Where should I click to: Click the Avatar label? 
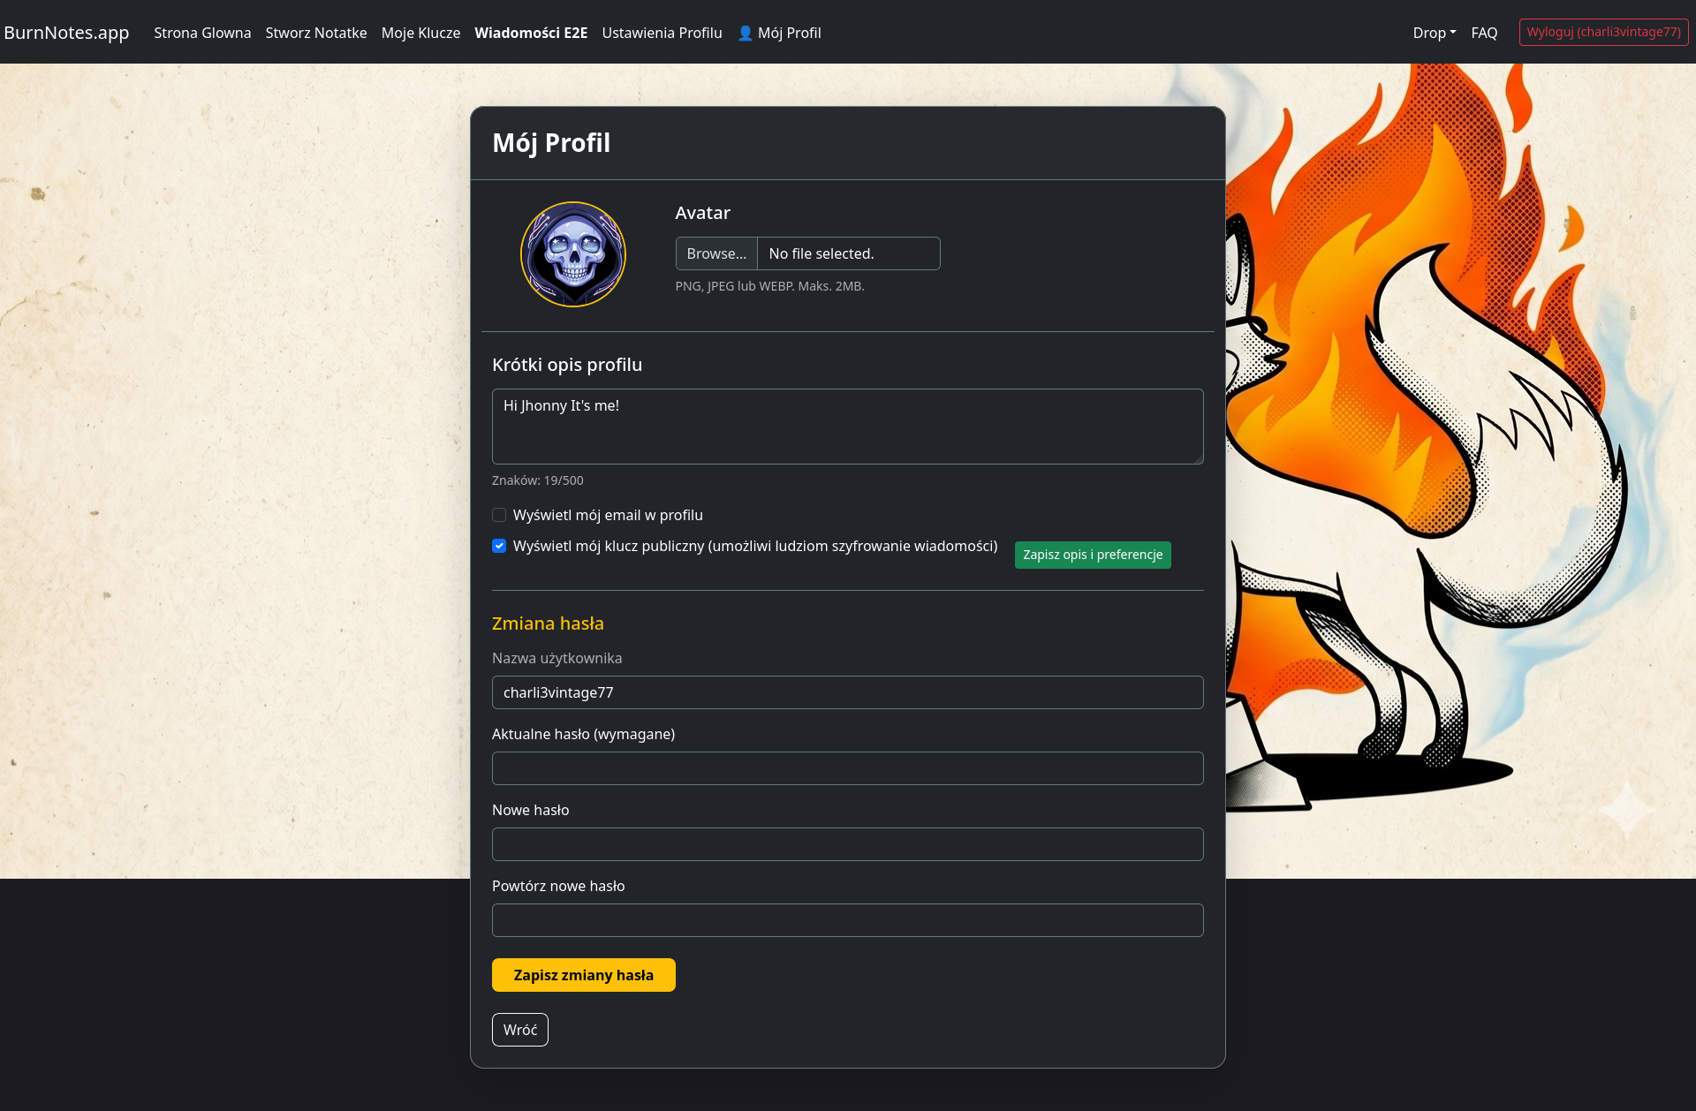click(x=703, y=213)
